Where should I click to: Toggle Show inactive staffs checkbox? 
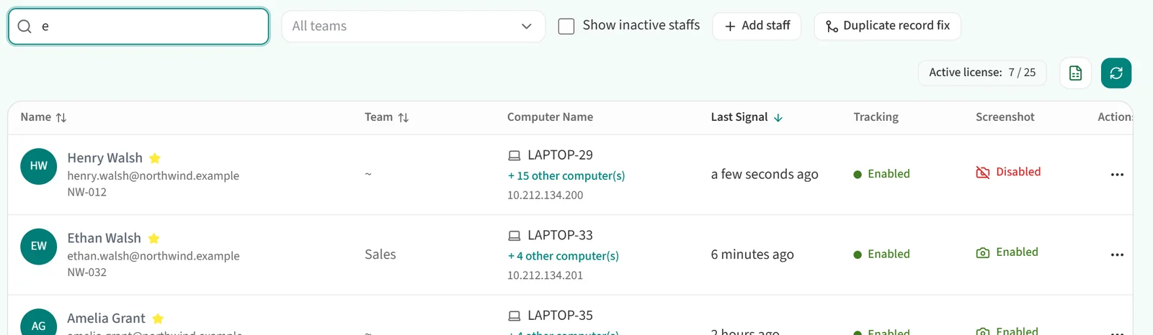[566, 27]
